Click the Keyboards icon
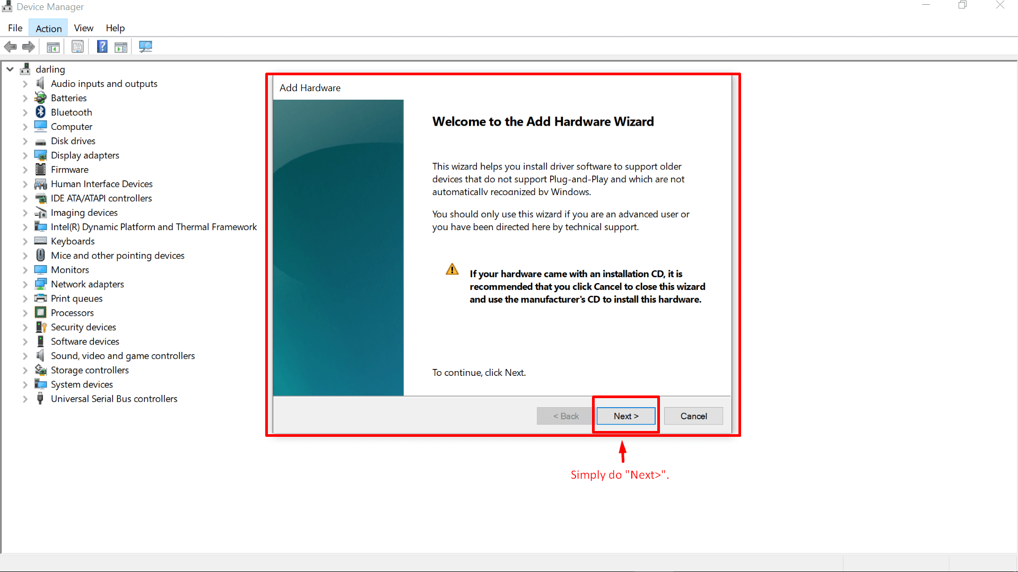 [x=40, y=241]
